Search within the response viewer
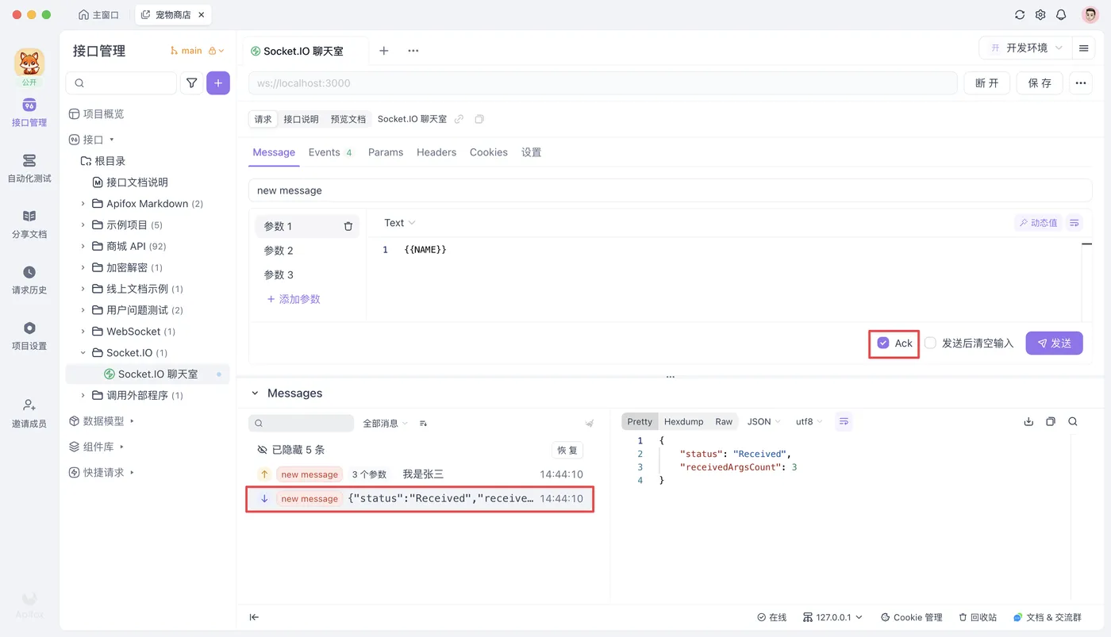This screenshot has width=1111, height=637. click(1073, 421)
